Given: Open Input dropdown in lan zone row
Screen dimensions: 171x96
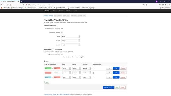Looking at the screenshot, I should 67,68.
